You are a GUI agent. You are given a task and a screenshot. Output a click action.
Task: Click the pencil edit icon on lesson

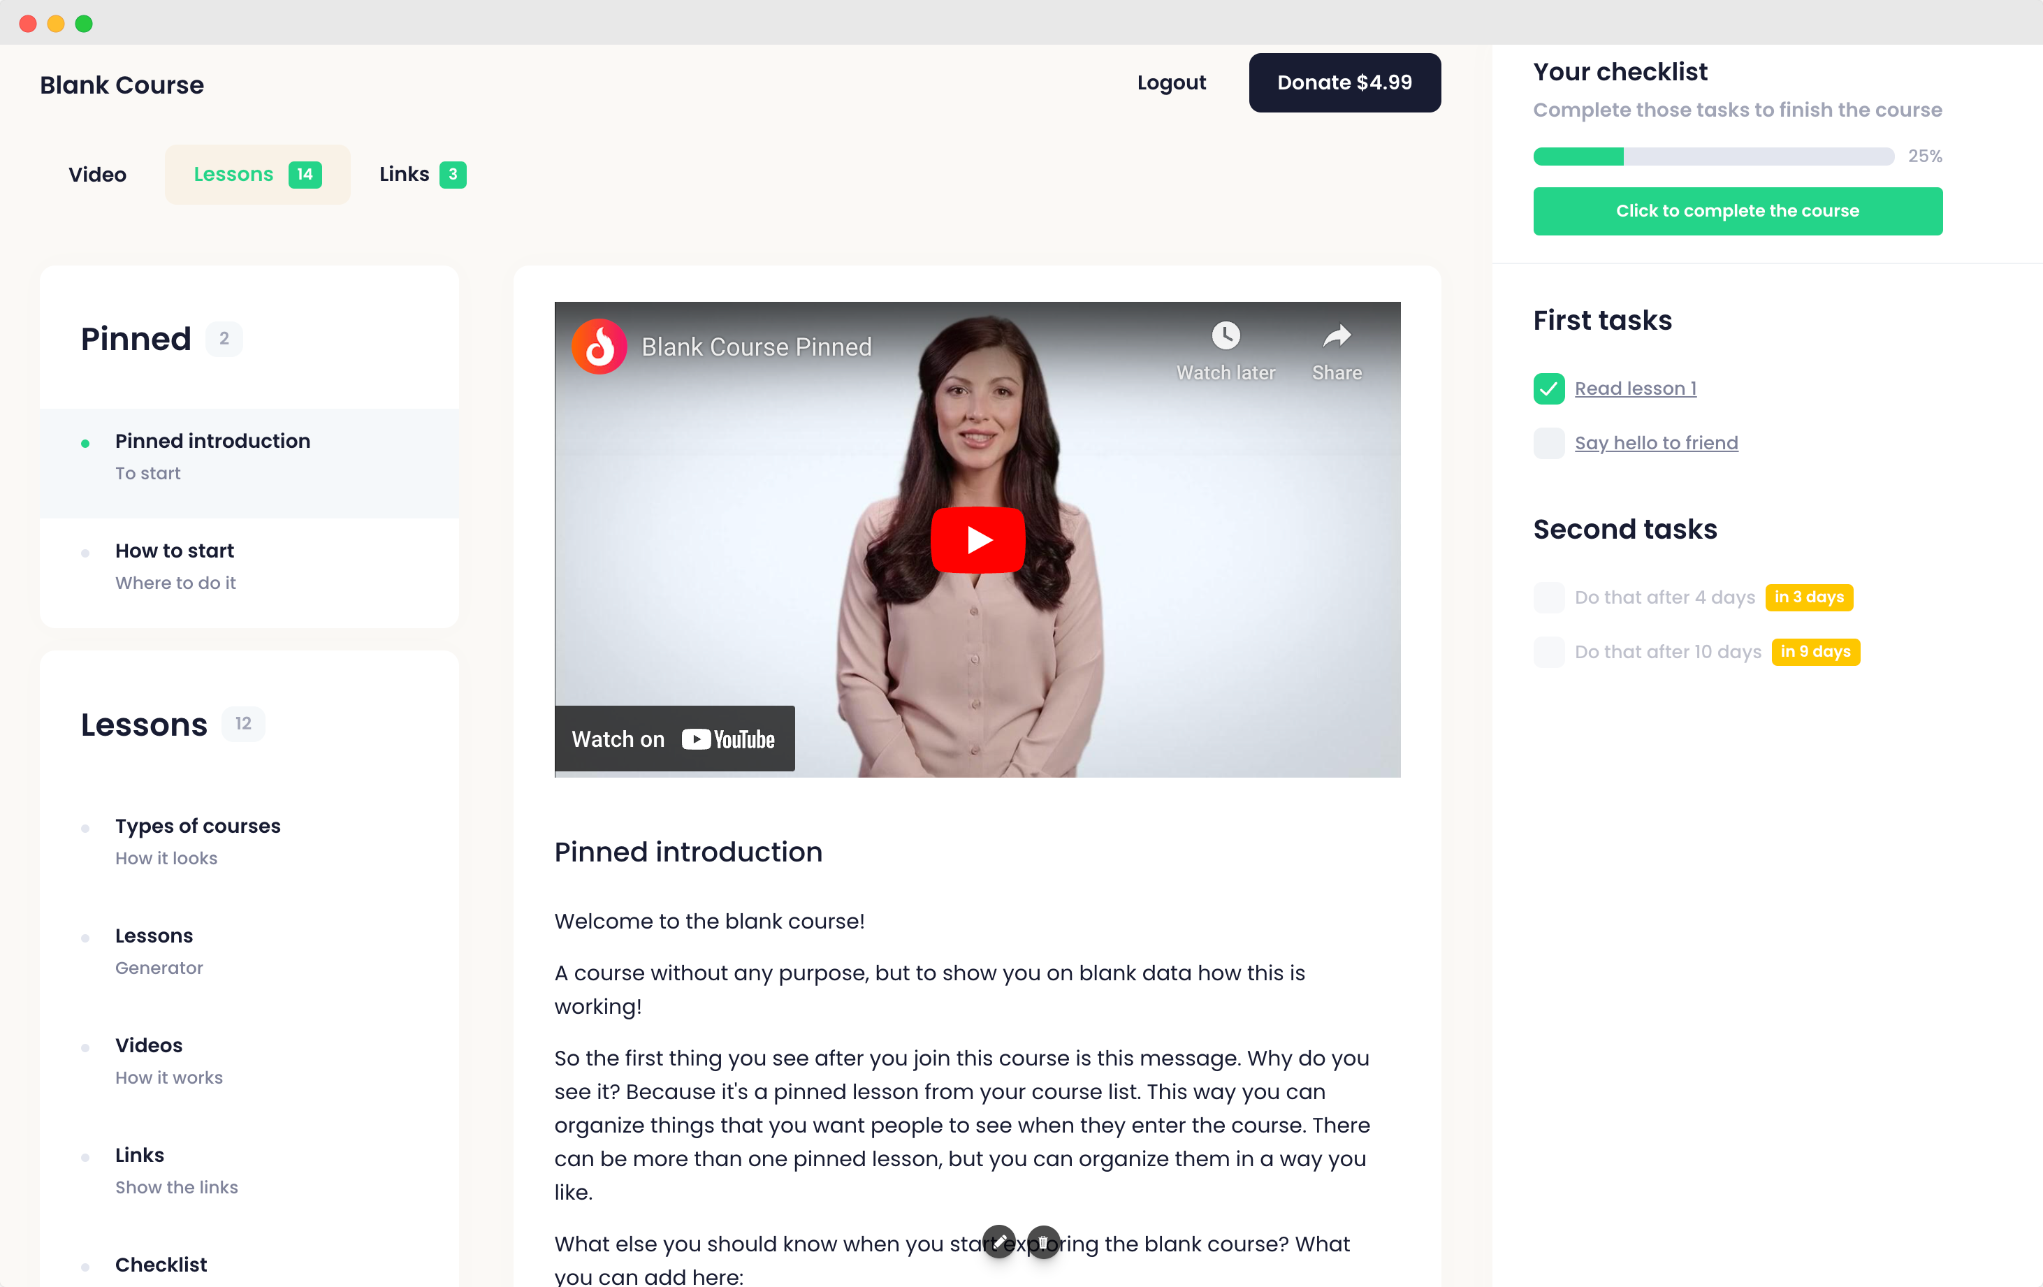click(x=999, y=1241)
